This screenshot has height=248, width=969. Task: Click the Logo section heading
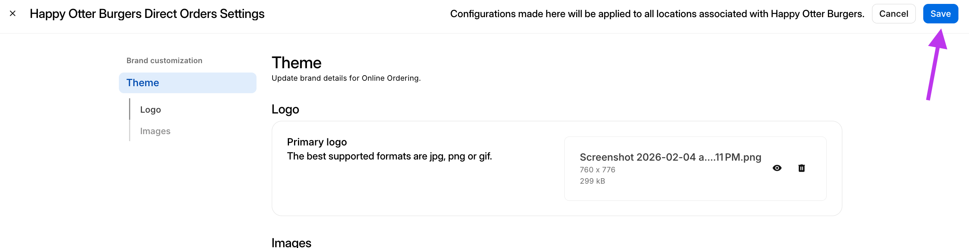point(285,109)
